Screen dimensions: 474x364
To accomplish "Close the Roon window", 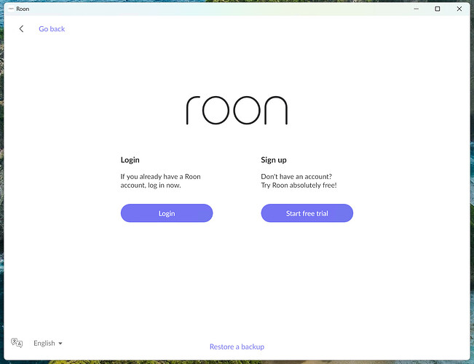I will click(459, 9).
